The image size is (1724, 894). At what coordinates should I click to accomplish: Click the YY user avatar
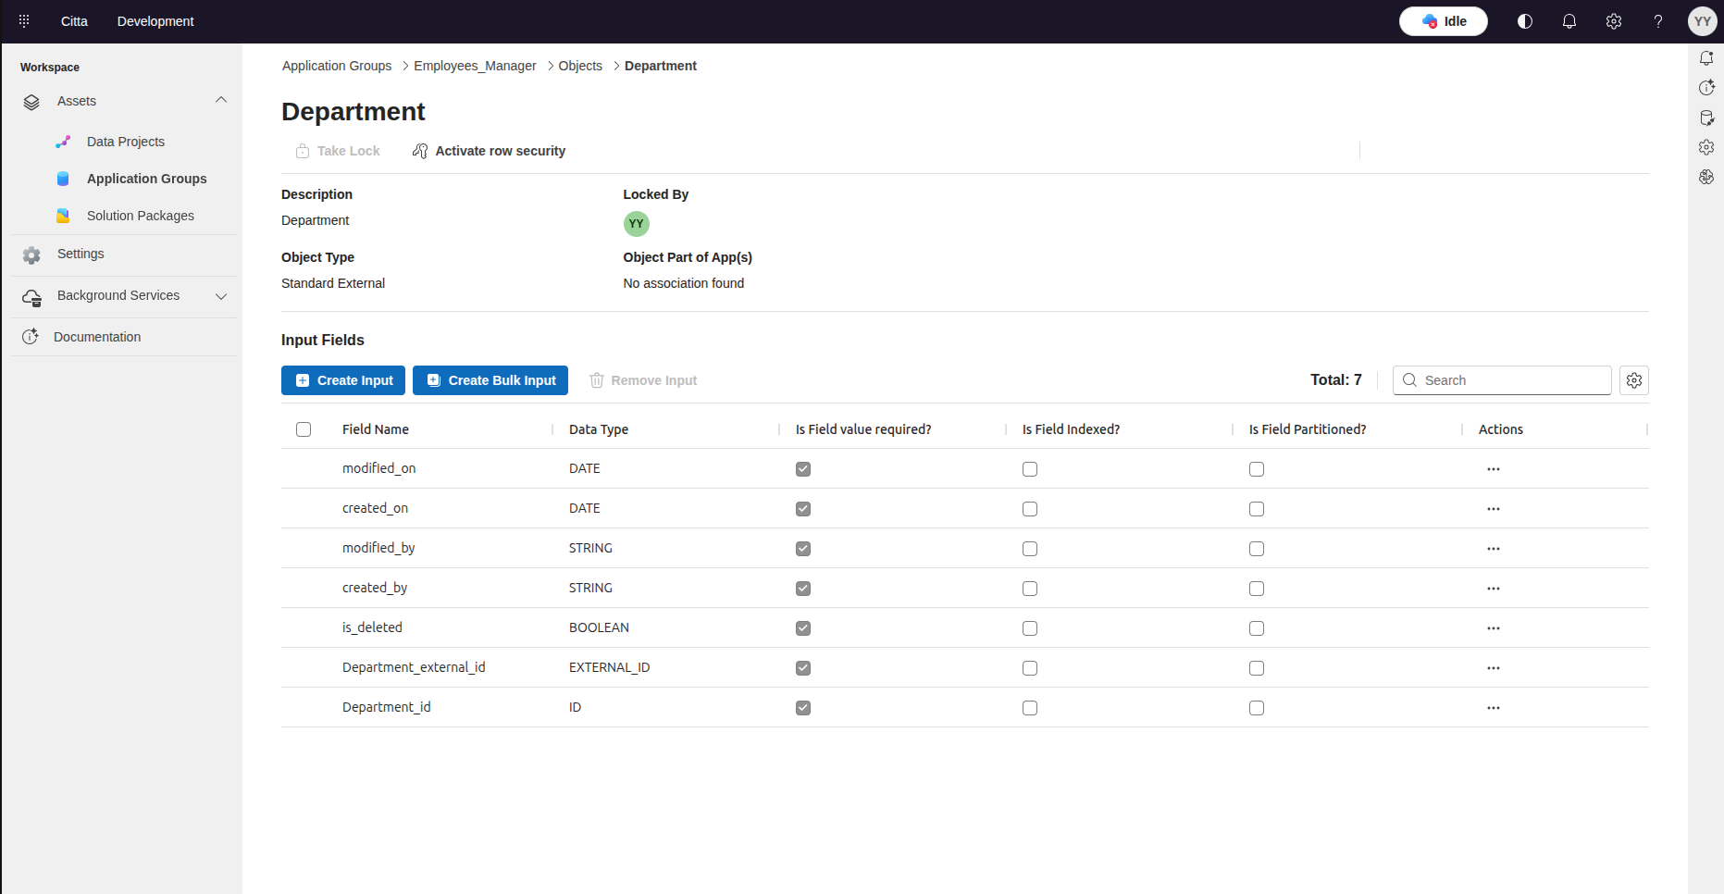coord(1703,21)
